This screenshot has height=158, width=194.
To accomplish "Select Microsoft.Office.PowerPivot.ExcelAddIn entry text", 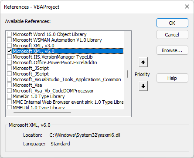I will tap(55, 63).
